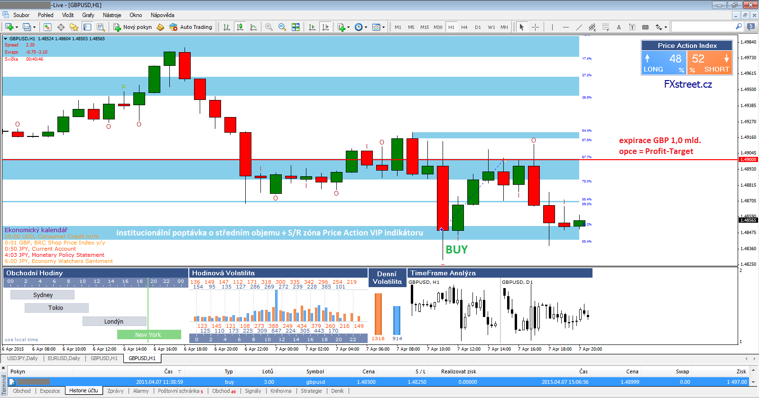Screen dimensions: 759x398
Task: Open the Grafy menu
Action: (x=88, y=15)
